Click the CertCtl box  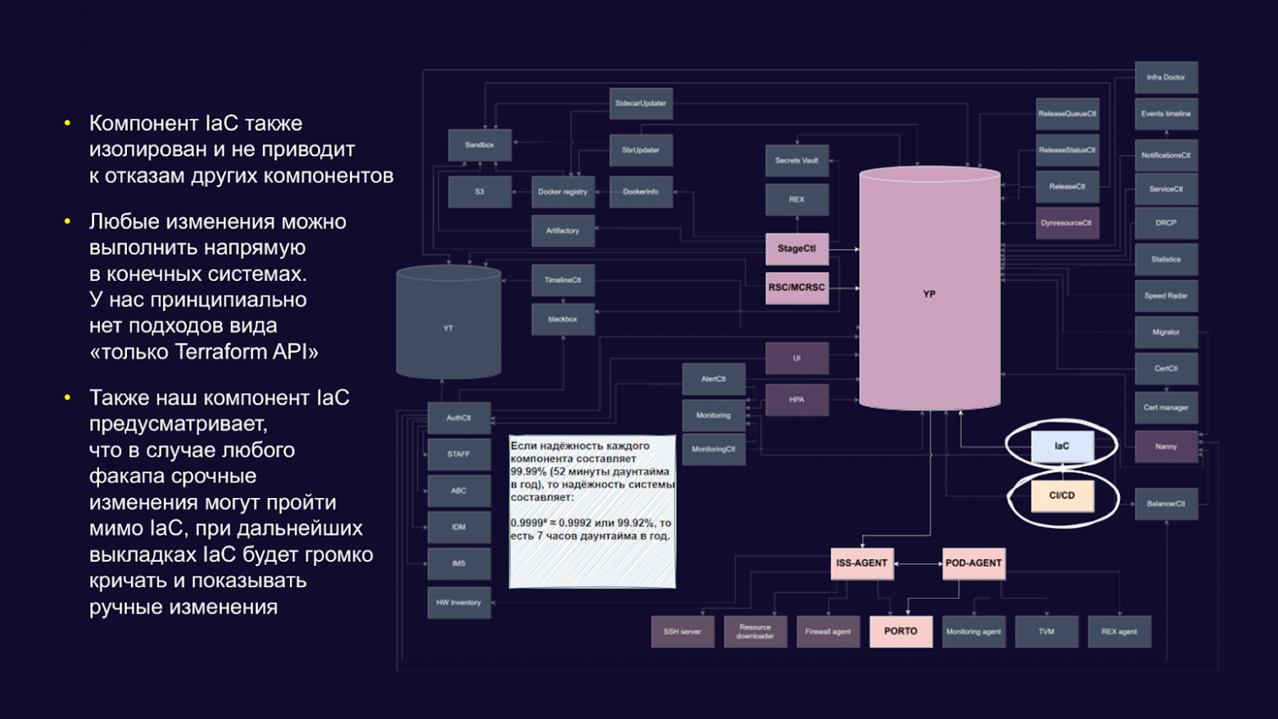pos(1167,369)
